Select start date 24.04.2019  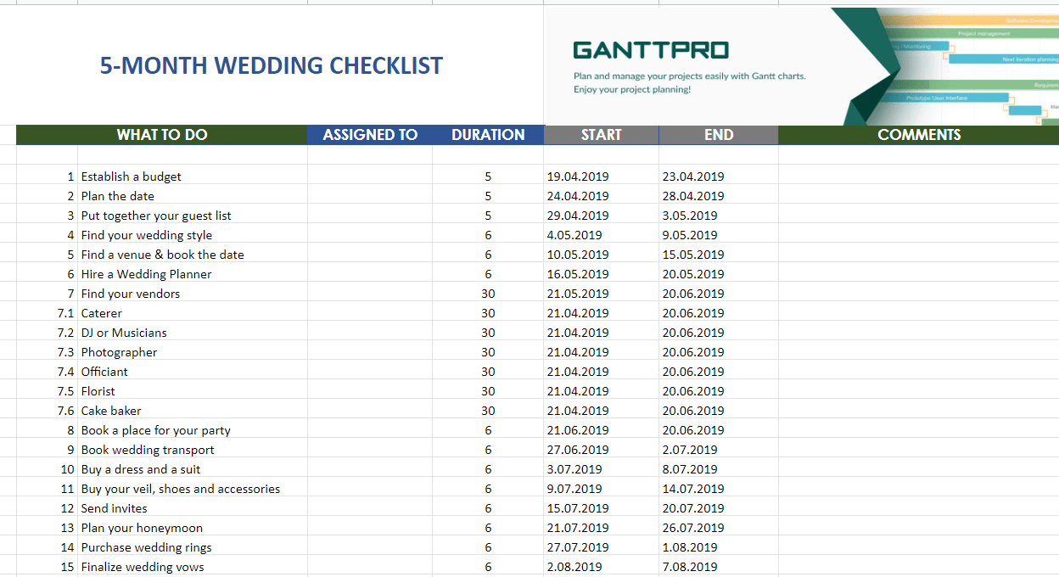coord(602,196)
